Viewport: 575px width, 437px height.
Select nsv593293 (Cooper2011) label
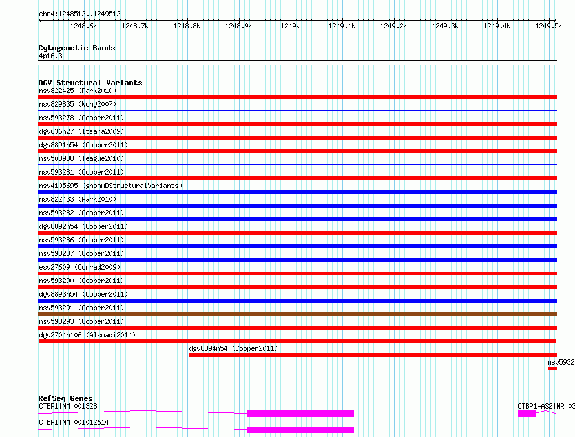tap(81, 321)
